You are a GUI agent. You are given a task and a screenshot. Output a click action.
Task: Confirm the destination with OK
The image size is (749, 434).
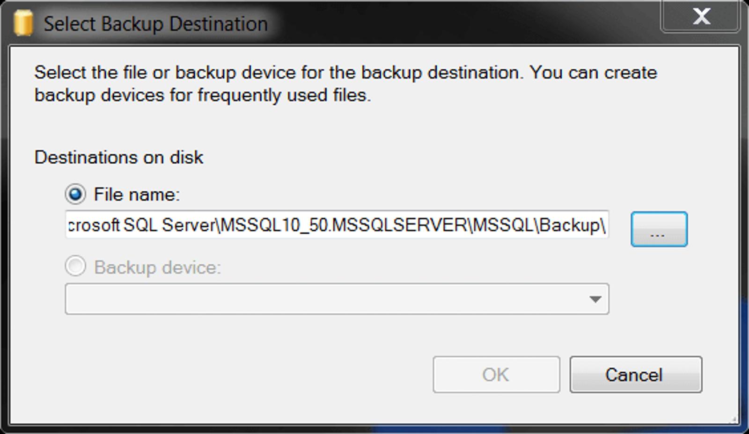pyautogui.click(x=496, y=375)
